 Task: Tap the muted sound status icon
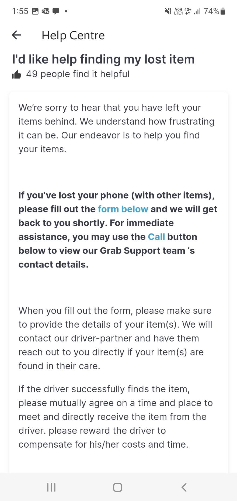[168, 11]
